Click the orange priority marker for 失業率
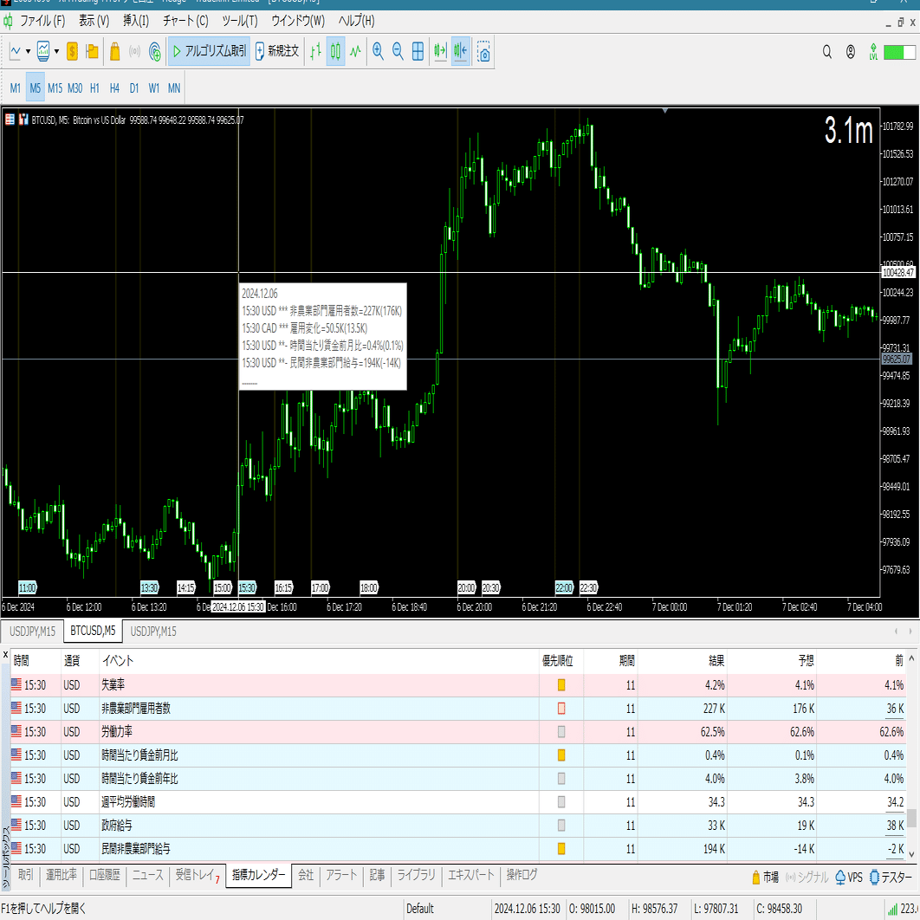Image resolution: width=920 pixels, height=920 pixels. 560,684
